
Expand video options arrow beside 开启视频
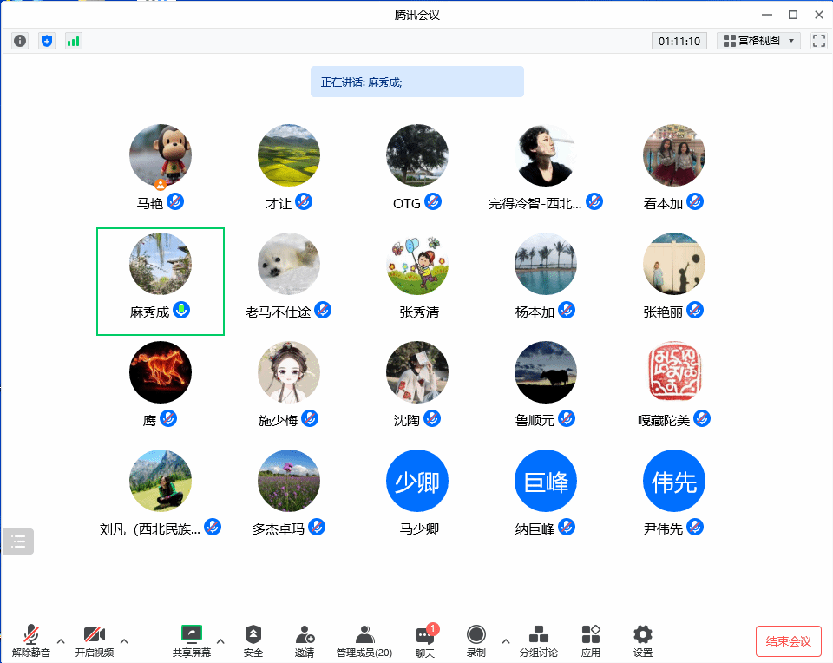(x=124, y=641)
